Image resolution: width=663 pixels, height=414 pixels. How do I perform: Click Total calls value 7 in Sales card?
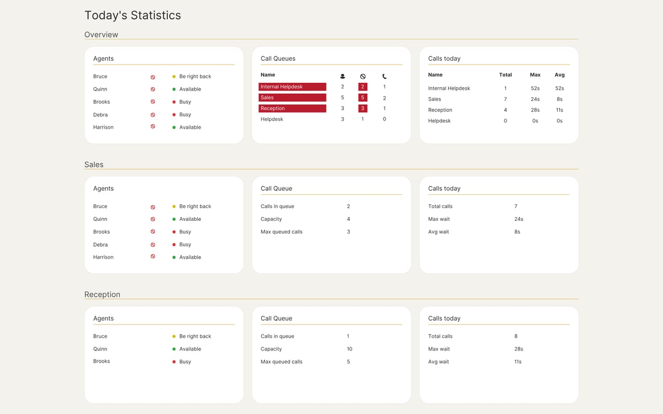point(516,206)
